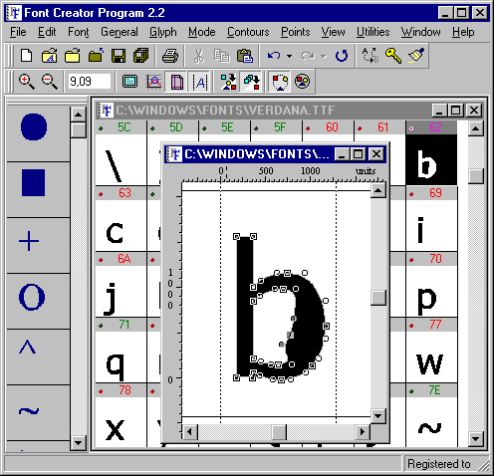The image size is (494, 476).
Task: Toggle the stacked cubes contour mode button
Action: [251, 82]
